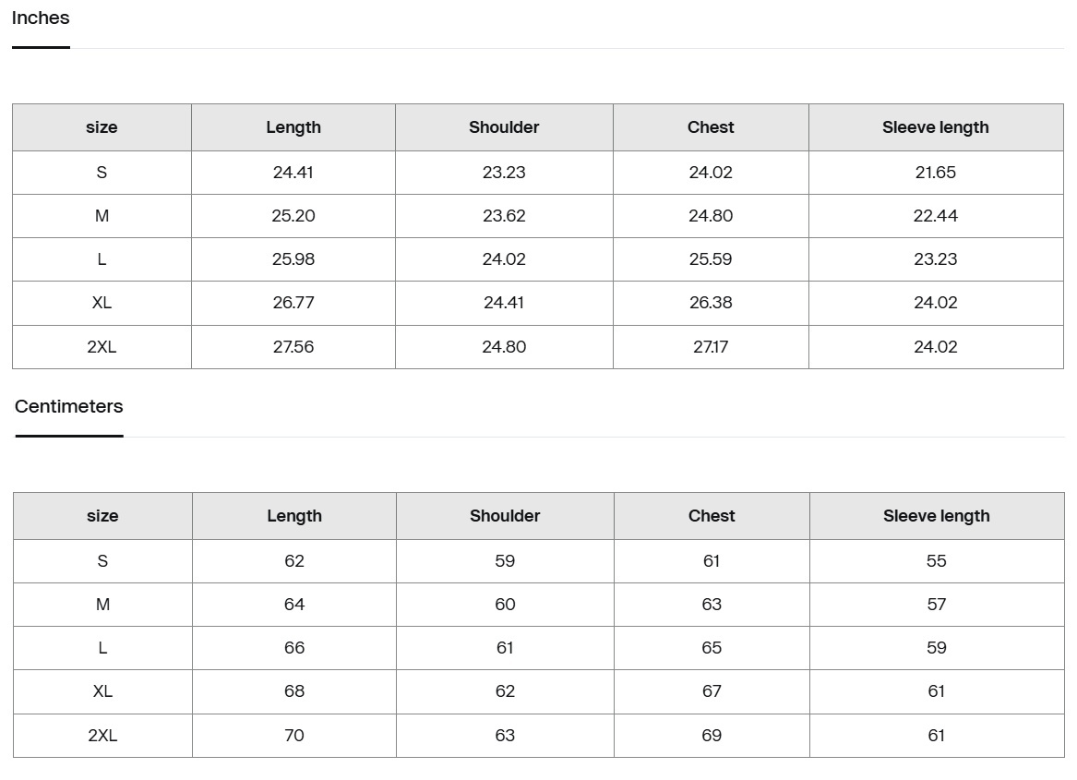Click the 70 length value for 2XL

294,736
